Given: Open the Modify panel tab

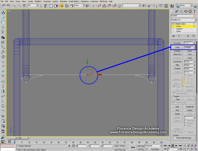Looking at the screenshot, I should [x=177, y=11].
